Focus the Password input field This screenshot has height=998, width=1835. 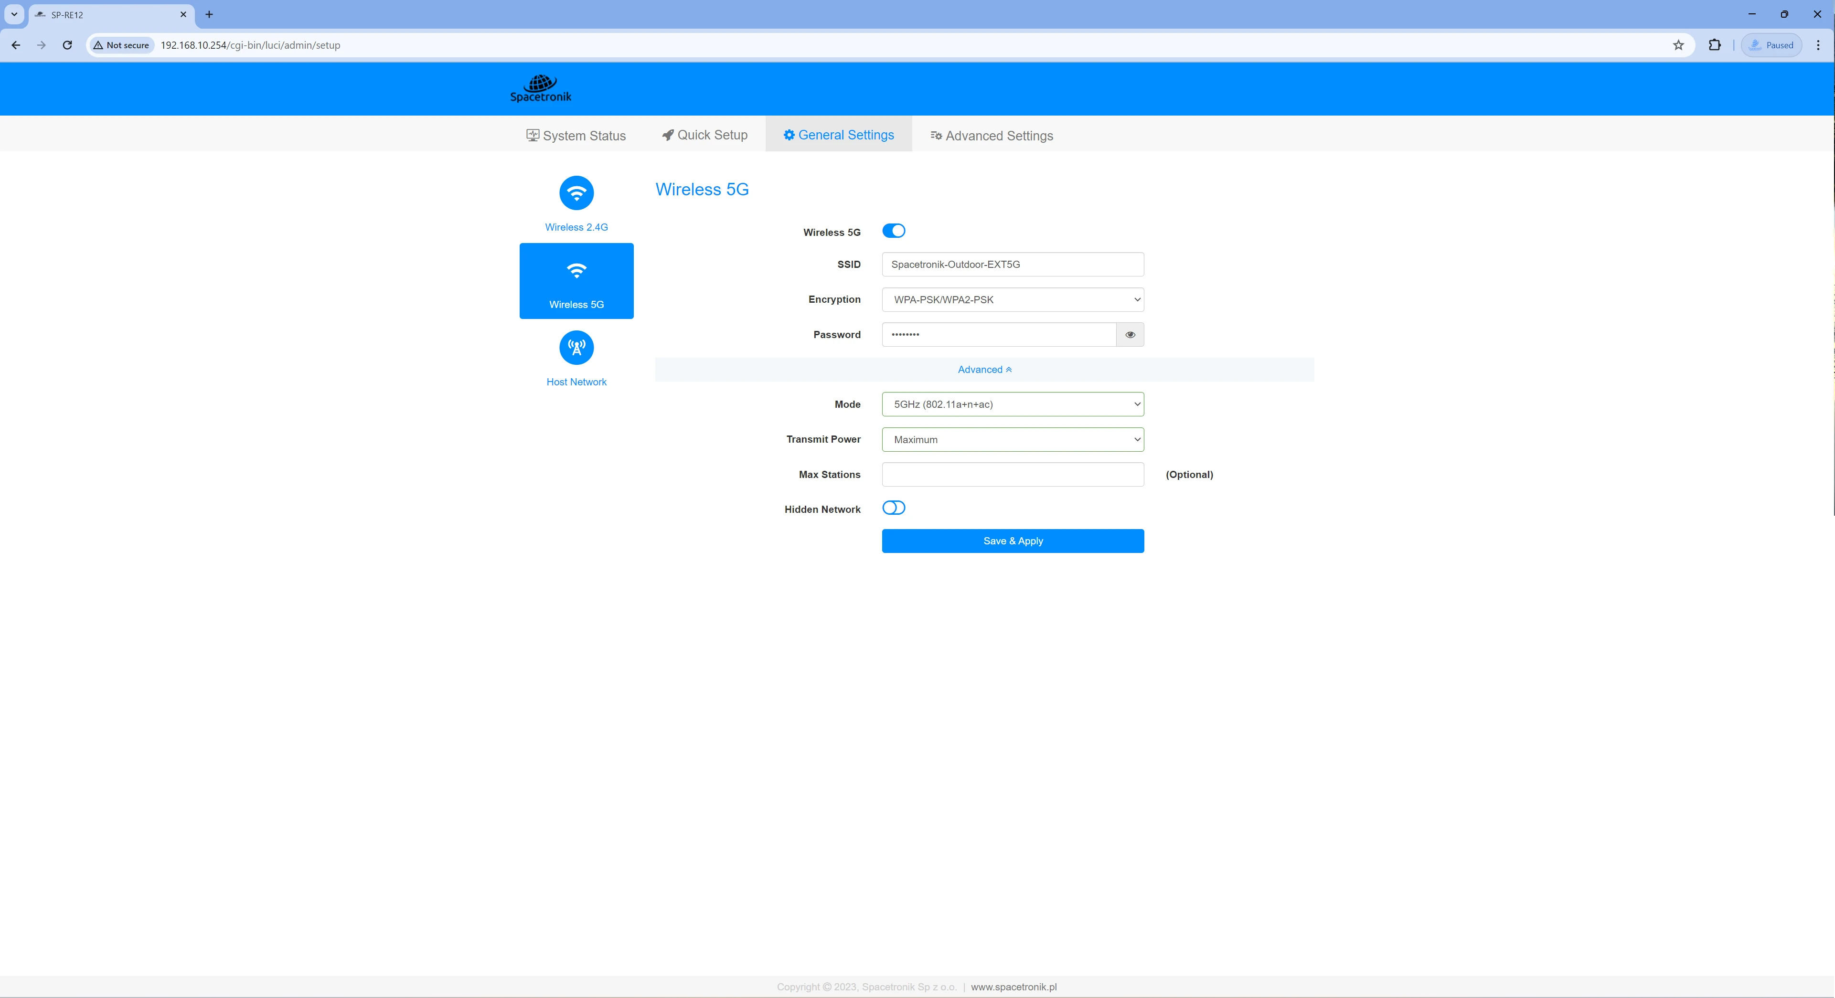999,334
